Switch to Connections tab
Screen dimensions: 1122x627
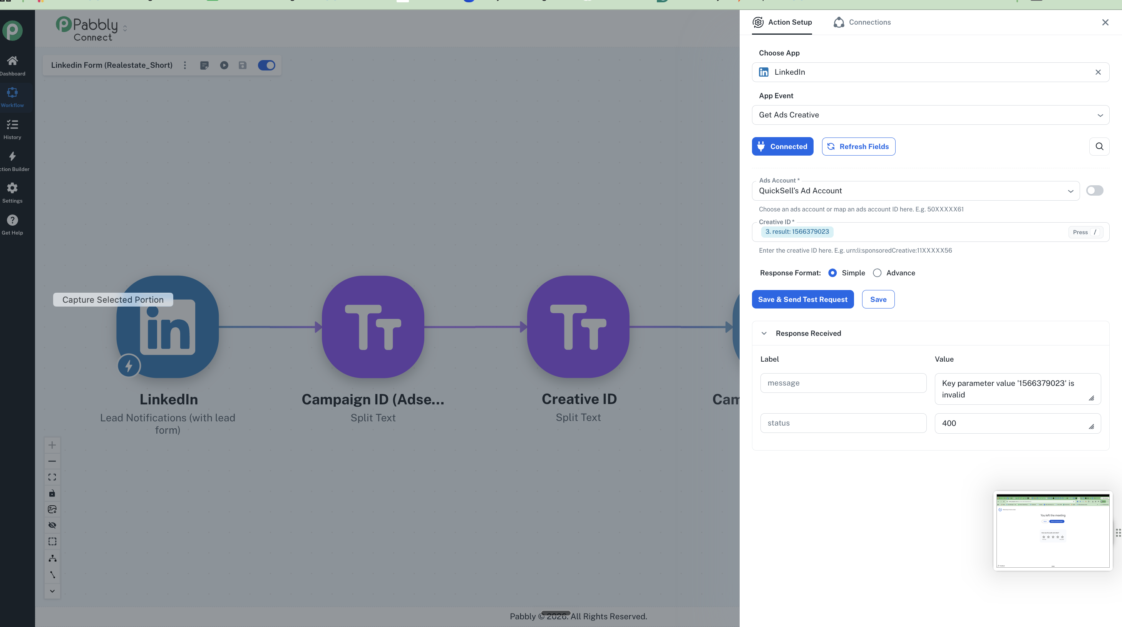(862, 22)
